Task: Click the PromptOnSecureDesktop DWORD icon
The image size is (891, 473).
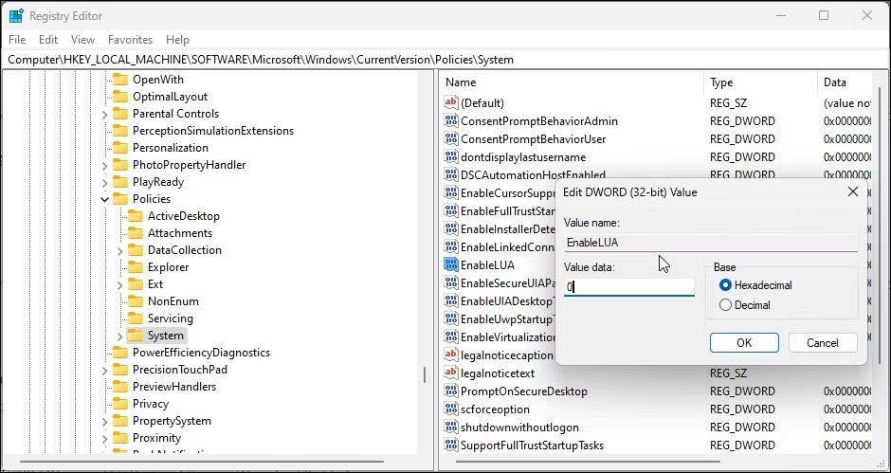Action: 450,391
